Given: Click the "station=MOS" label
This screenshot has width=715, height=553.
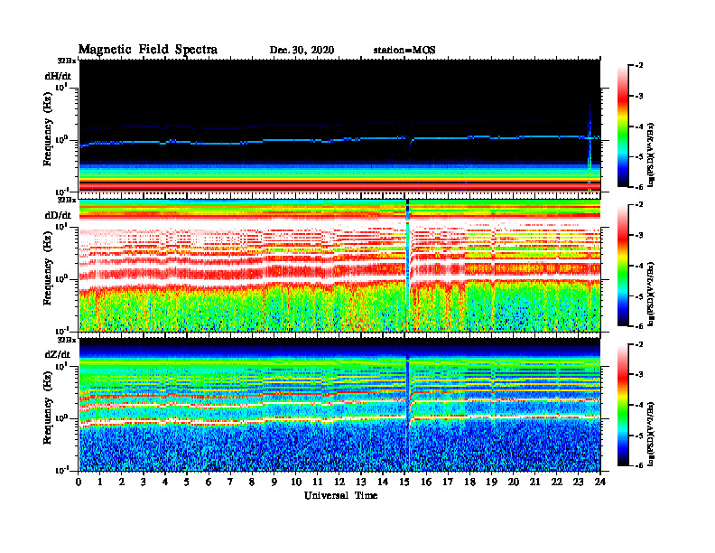Looking at the screenshot, I should click(x=404, y=51).
